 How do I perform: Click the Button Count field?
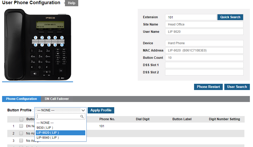pos(204,58)
